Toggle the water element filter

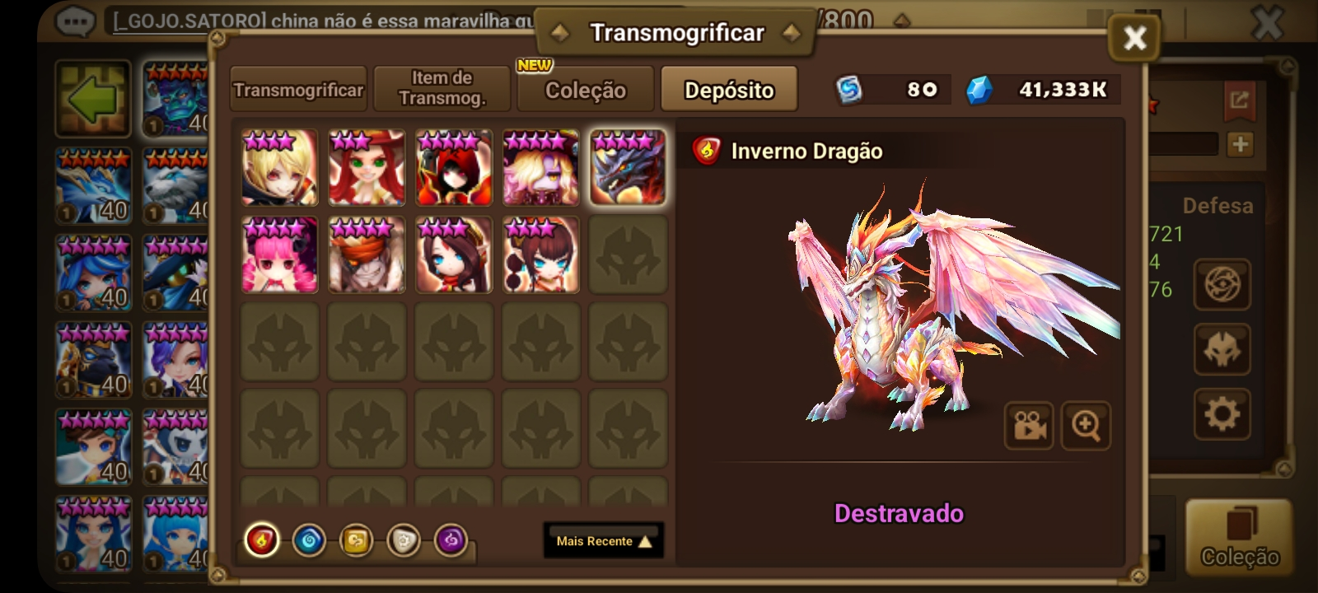tap(309, 541)
